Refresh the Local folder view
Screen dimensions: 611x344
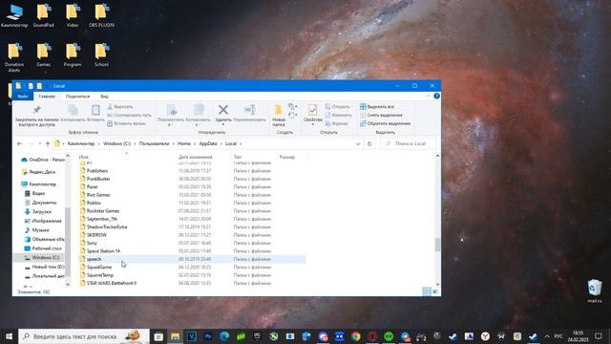coord(369,143)
